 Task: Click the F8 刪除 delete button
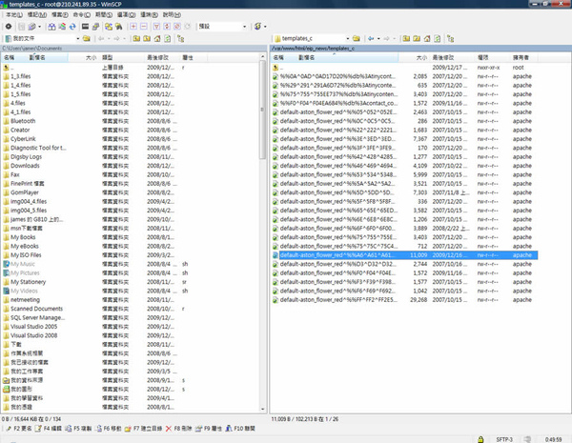pyautogui.click(x=178, y=429)
